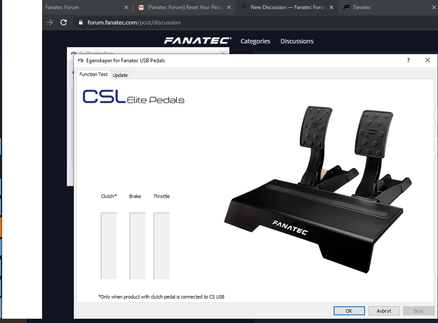
Task: Click the gamepad icon in the dialog title bar
Action: coord(81,61)
